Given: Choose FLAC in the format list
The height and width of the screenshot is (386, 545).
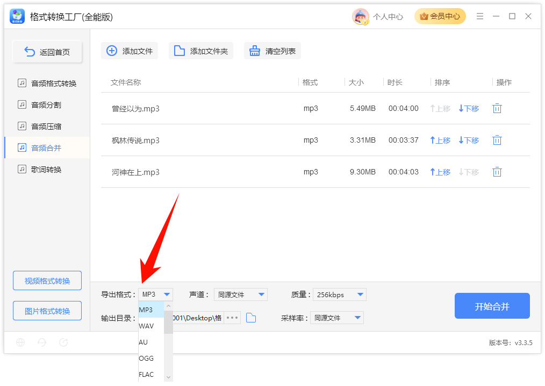Looking at the screenshot, I should [151, 375].
